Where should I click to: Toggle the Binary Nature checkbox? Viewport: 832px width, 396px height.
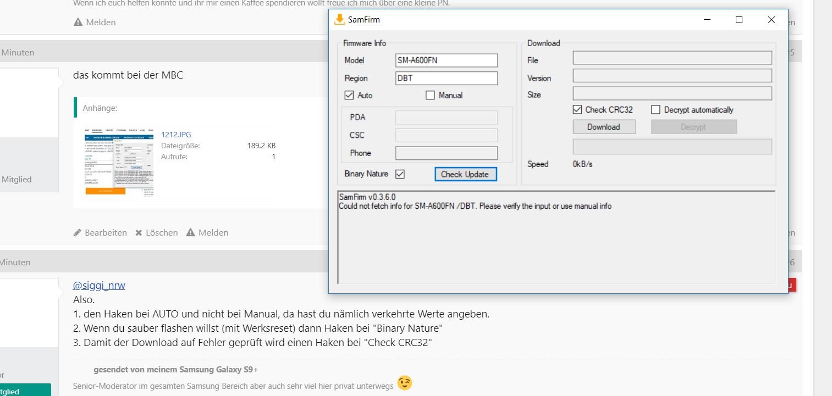coord(400,174)
